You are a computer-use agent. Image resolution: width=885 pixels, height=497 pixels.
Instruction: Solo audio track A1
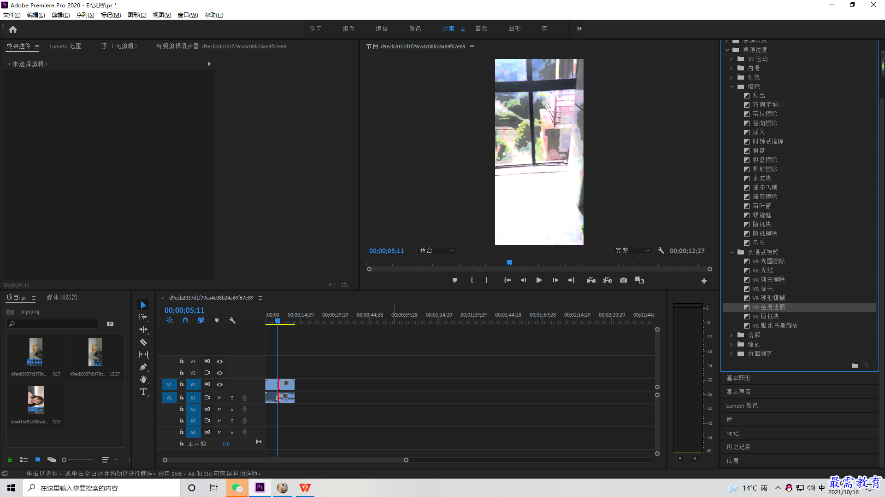[x=232, y=398]
